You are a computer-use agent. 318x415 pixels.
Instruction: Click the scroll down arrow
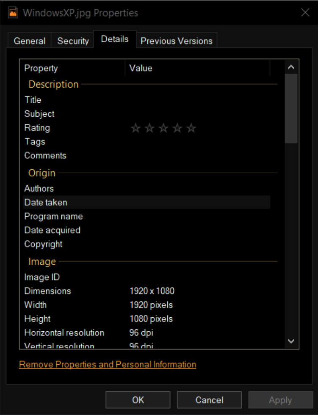[291, 341]
